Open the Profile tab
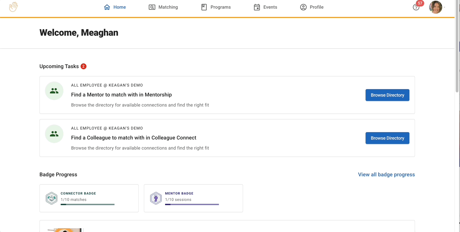This screenshot has width=460, height=232. tap(312, 7)
